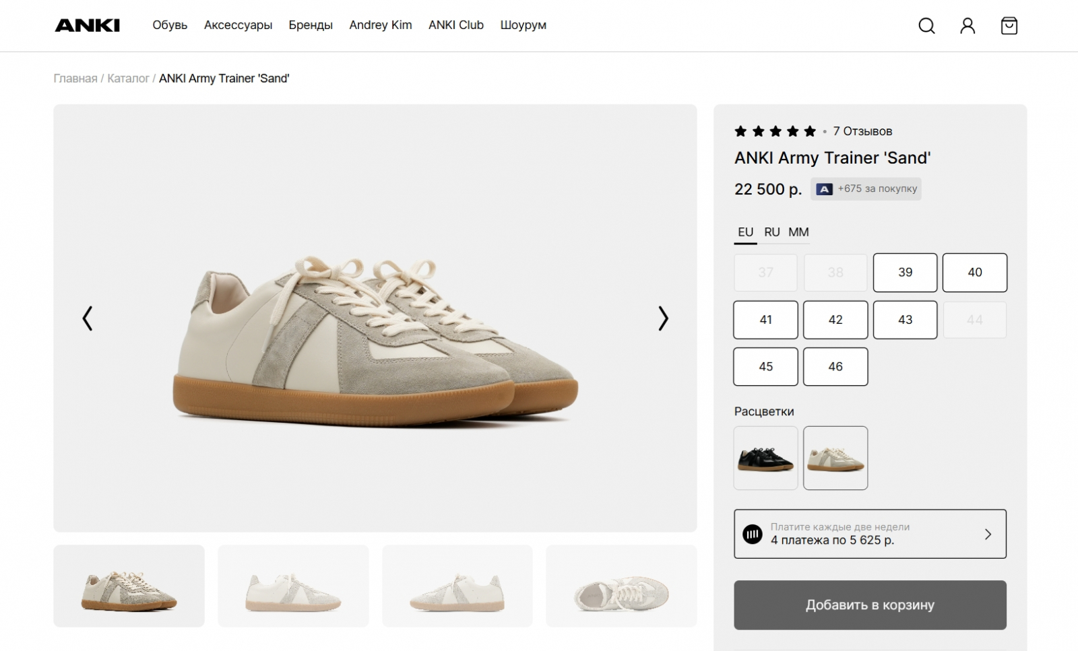Open the Бренды menu
This screenshot has width=1078, height=651.
pyautogui.click(x=311, y=26)
